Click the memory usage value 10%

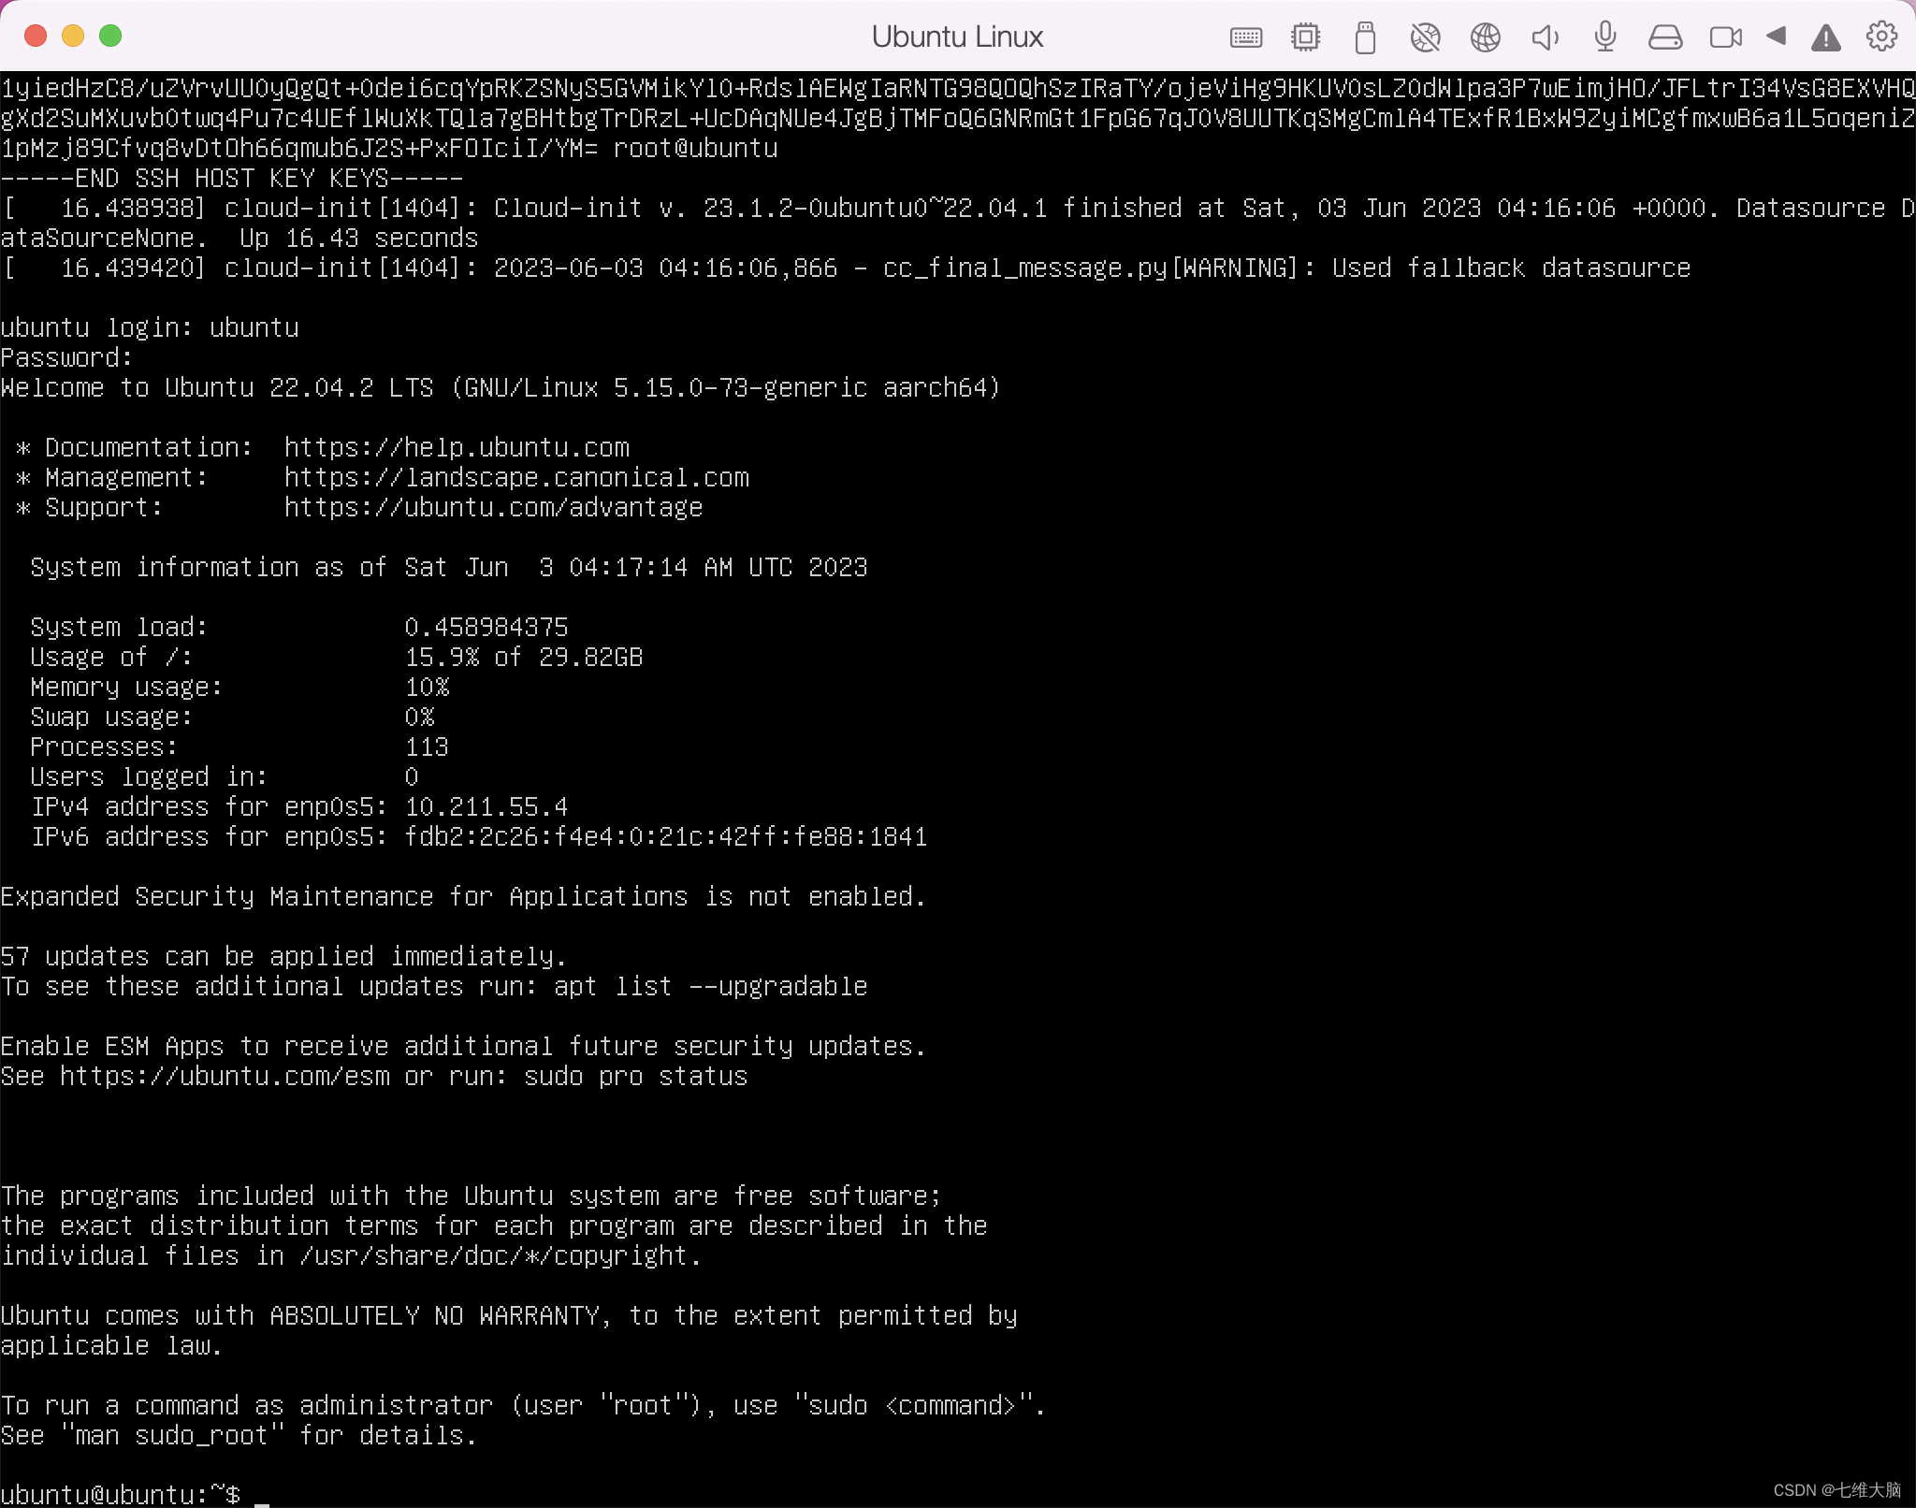tap(427, 687)
